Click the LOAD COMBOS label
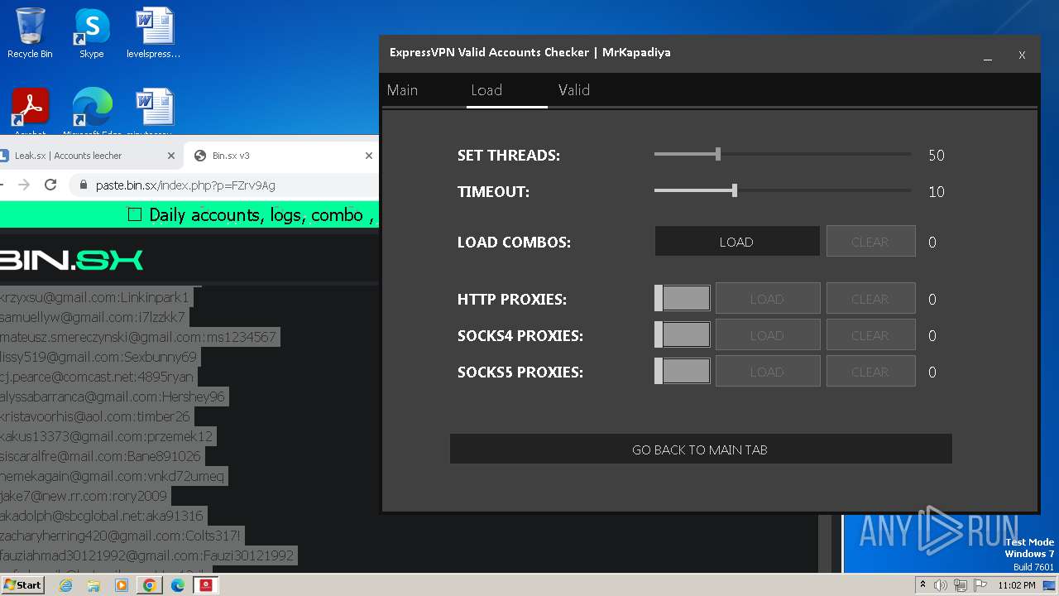1059x596 pixels. tap(514, 243)
